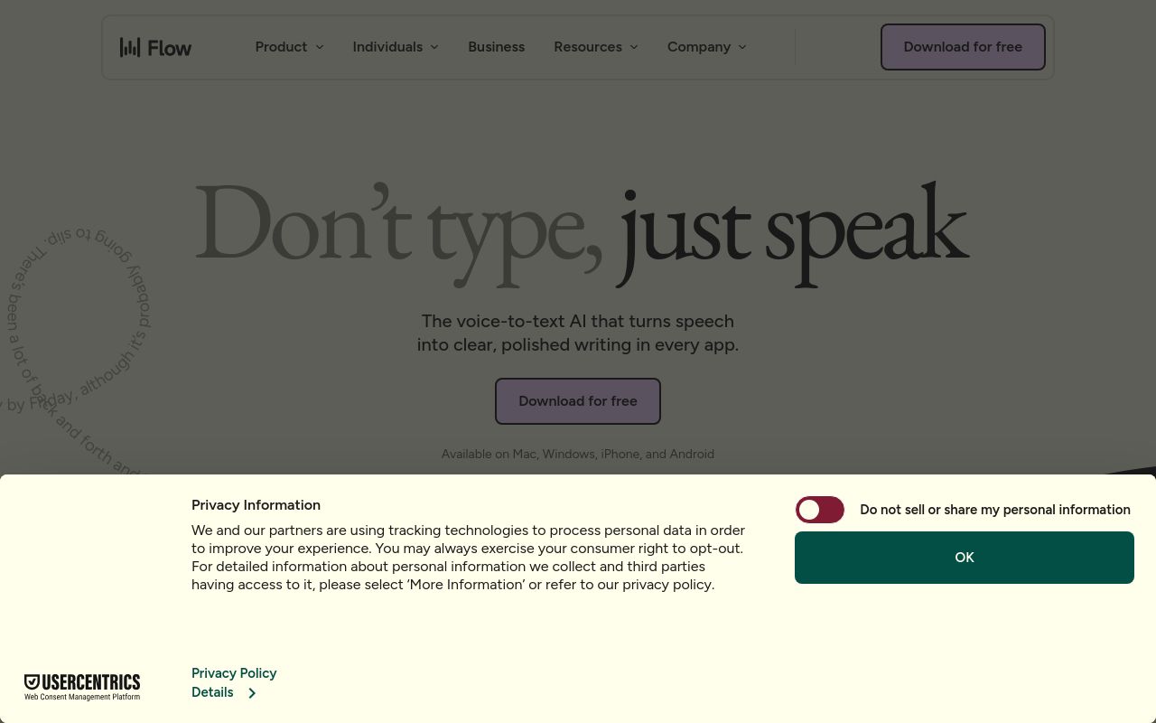Click the arrow icon beside Details
Image resolution: width=1156 pixels, height=723 pixels.
[252, 693]
